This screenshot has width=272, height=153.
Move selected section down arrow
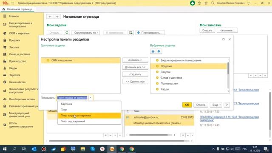(x=159, y=51)
